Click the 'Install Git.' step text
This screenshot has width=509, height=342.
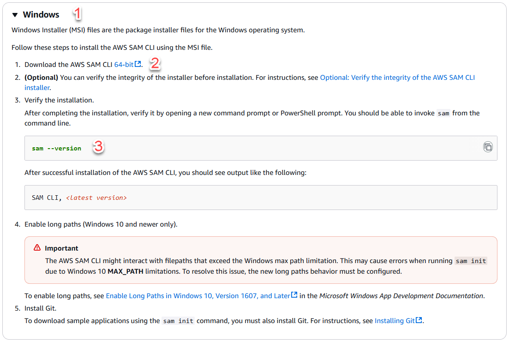(40, 308)
